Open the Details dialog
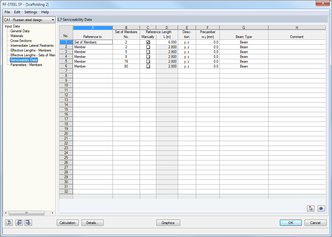Viewport: 332px width, 237px height. point(92,223)
